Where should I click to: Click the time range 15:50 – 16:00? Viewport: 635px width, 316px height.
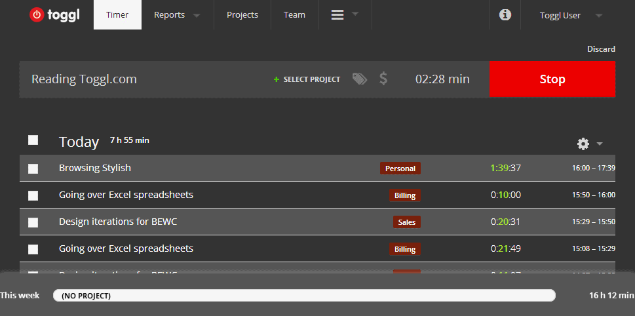coord(594,195)
